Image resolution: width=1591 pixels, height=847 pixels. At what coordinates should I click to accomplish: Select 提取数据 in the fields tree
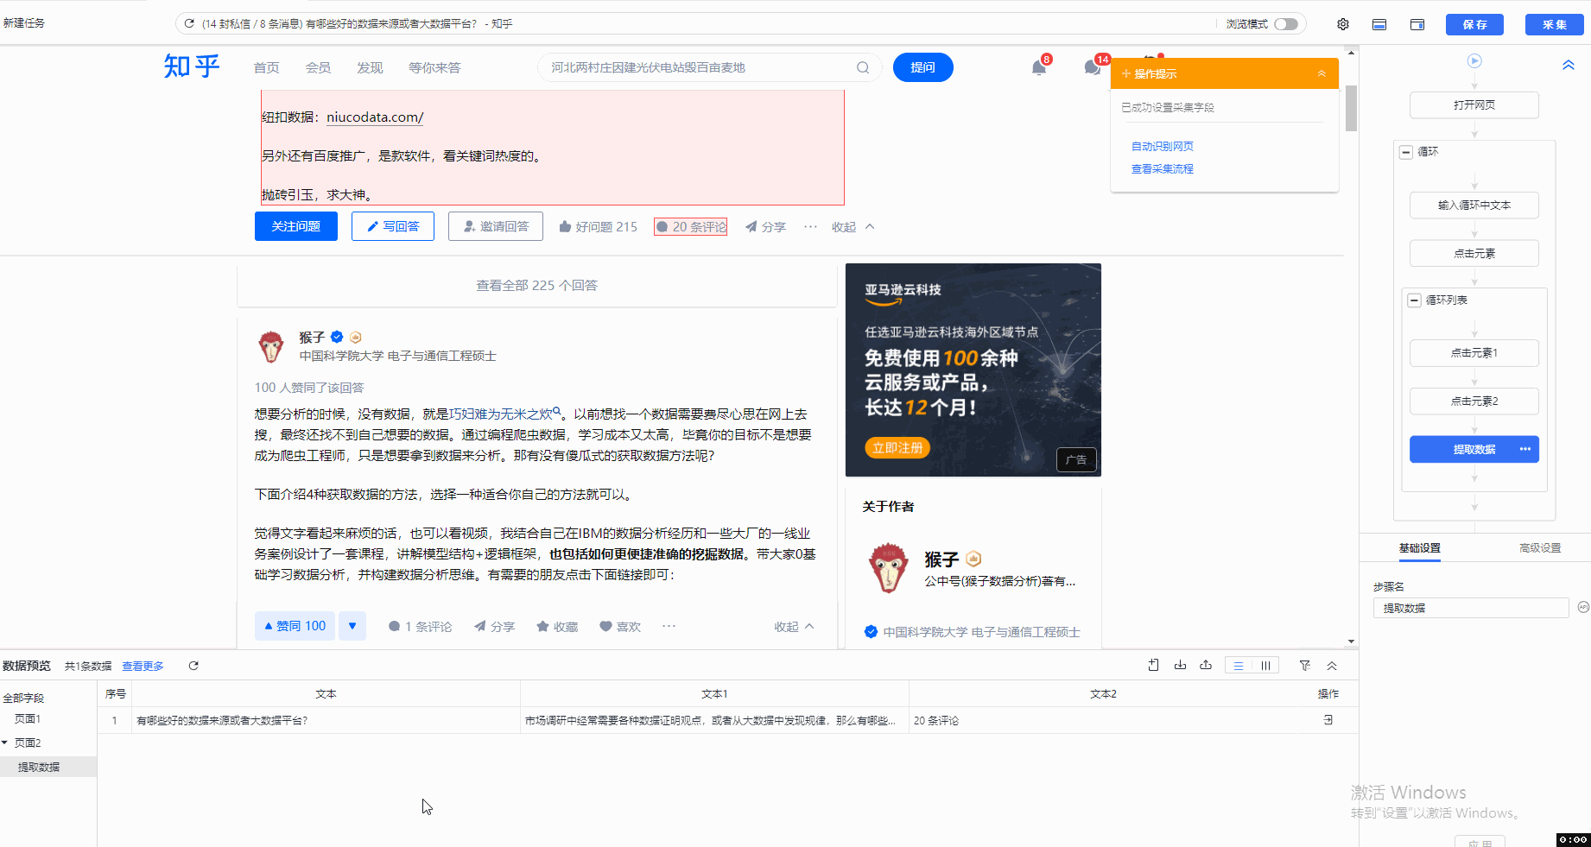click(39, 767)
